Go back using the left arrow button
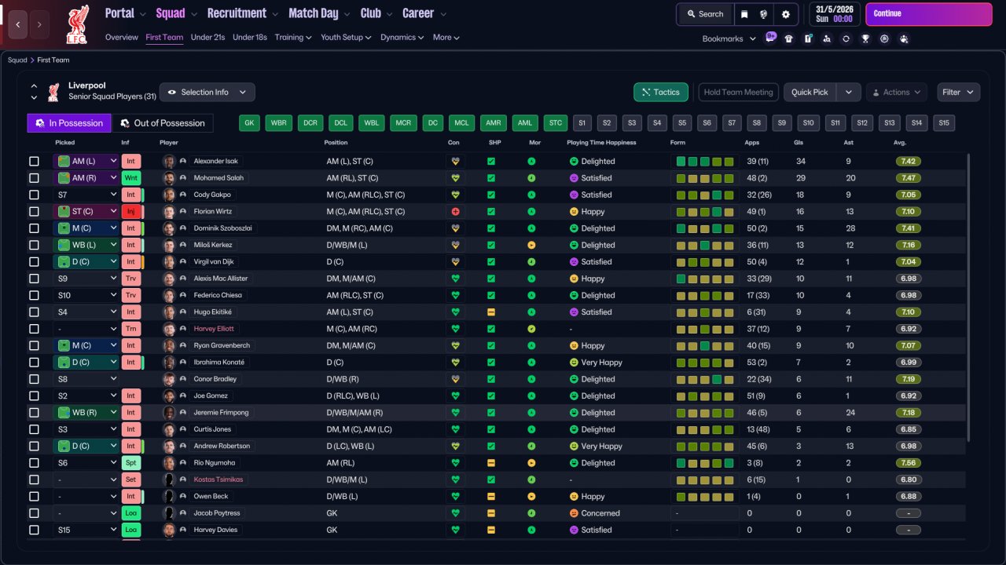Screen dimensions: 1006x565 [18, 24]
